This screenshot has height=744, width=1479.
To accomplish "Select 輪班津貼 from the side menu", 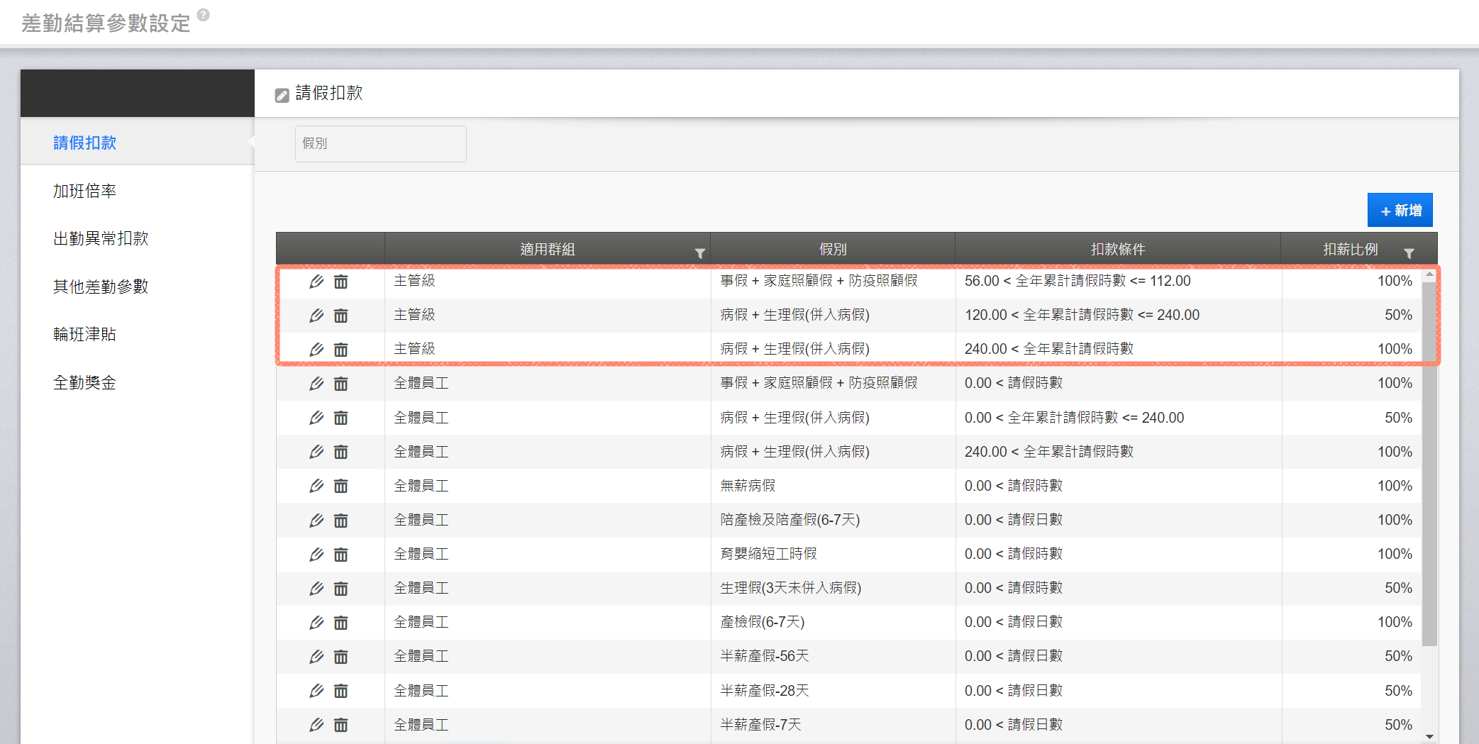I will click(x=84, y=334).
